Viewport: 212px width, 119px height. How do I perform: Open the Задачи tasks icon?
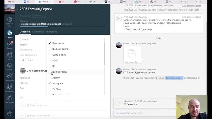pos(10,44)
